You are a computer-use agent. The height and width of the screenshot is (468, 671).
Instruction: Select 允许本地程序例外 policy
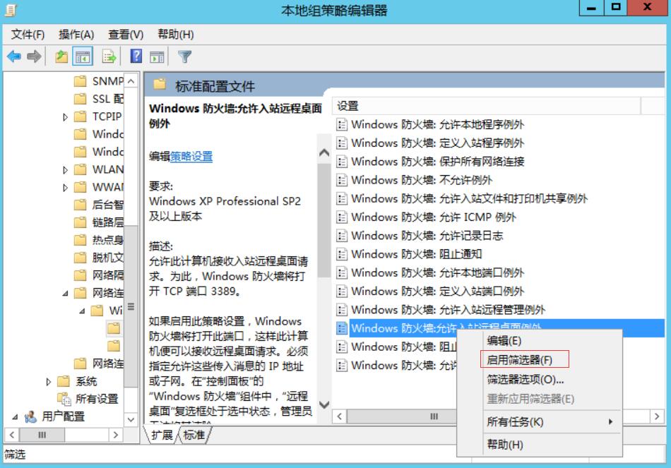(x=430, y=124)
